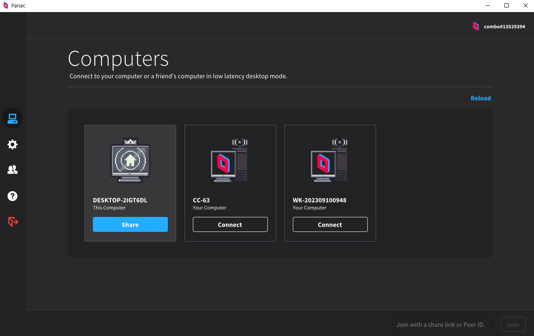Maximize the Parsec window
This screenshot has height=336, width=534.
(507, 6)
